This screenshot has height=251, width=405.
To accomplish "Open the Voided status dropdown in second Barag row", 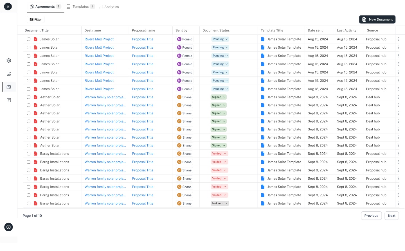I will click(x=219, y=162).
